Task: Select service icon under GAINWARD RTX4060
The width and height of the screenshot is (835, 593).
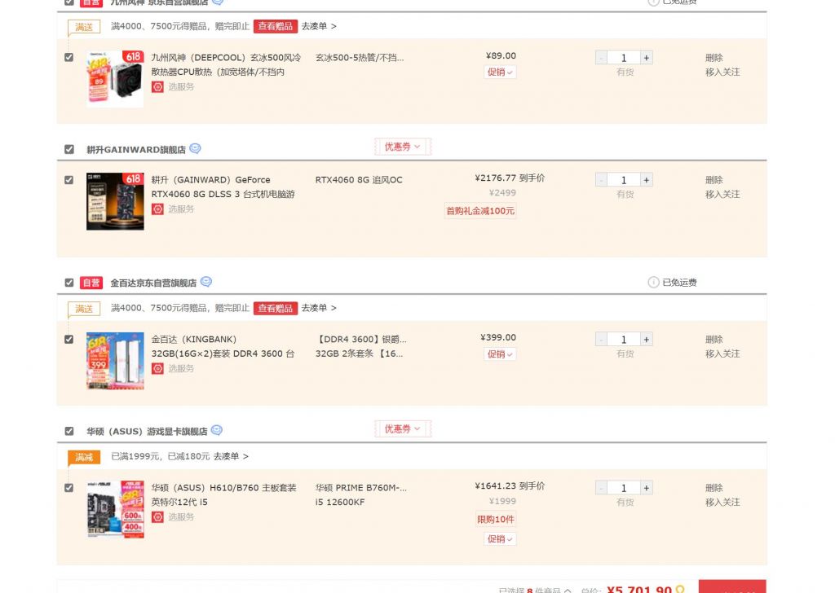Action: (x=157, y=209)
